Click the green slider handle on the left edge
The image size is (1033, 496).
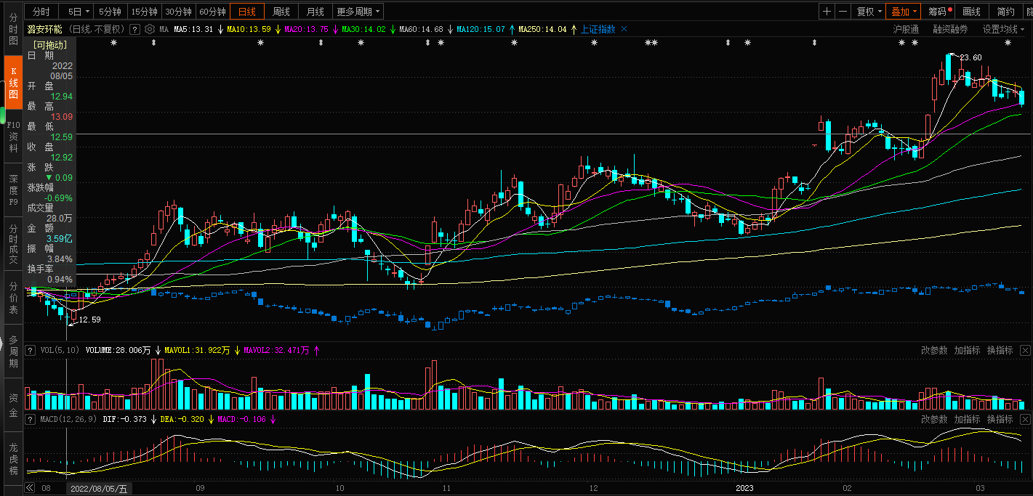[2, 115]
